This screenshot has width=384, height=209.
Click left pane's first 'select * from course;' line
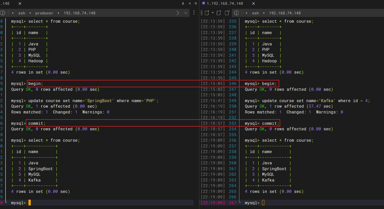click(x=45, y=21)
